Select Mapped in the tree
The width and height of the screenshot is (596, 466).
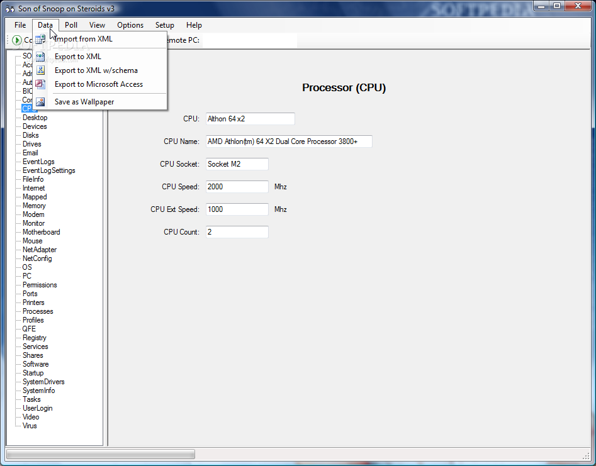[35, 197]
